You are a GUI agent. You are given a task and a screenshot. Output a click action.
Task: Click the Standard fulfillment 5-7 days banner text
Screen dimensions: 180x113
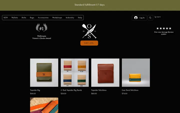pyautogui.click(x=89, y=5)
